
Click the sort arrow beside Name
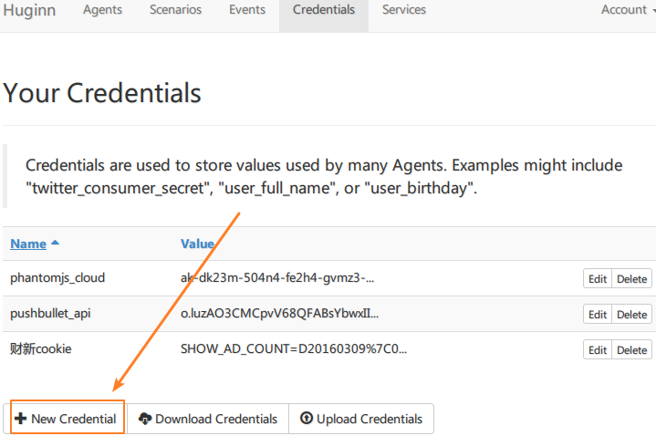(x=55, y=244)
